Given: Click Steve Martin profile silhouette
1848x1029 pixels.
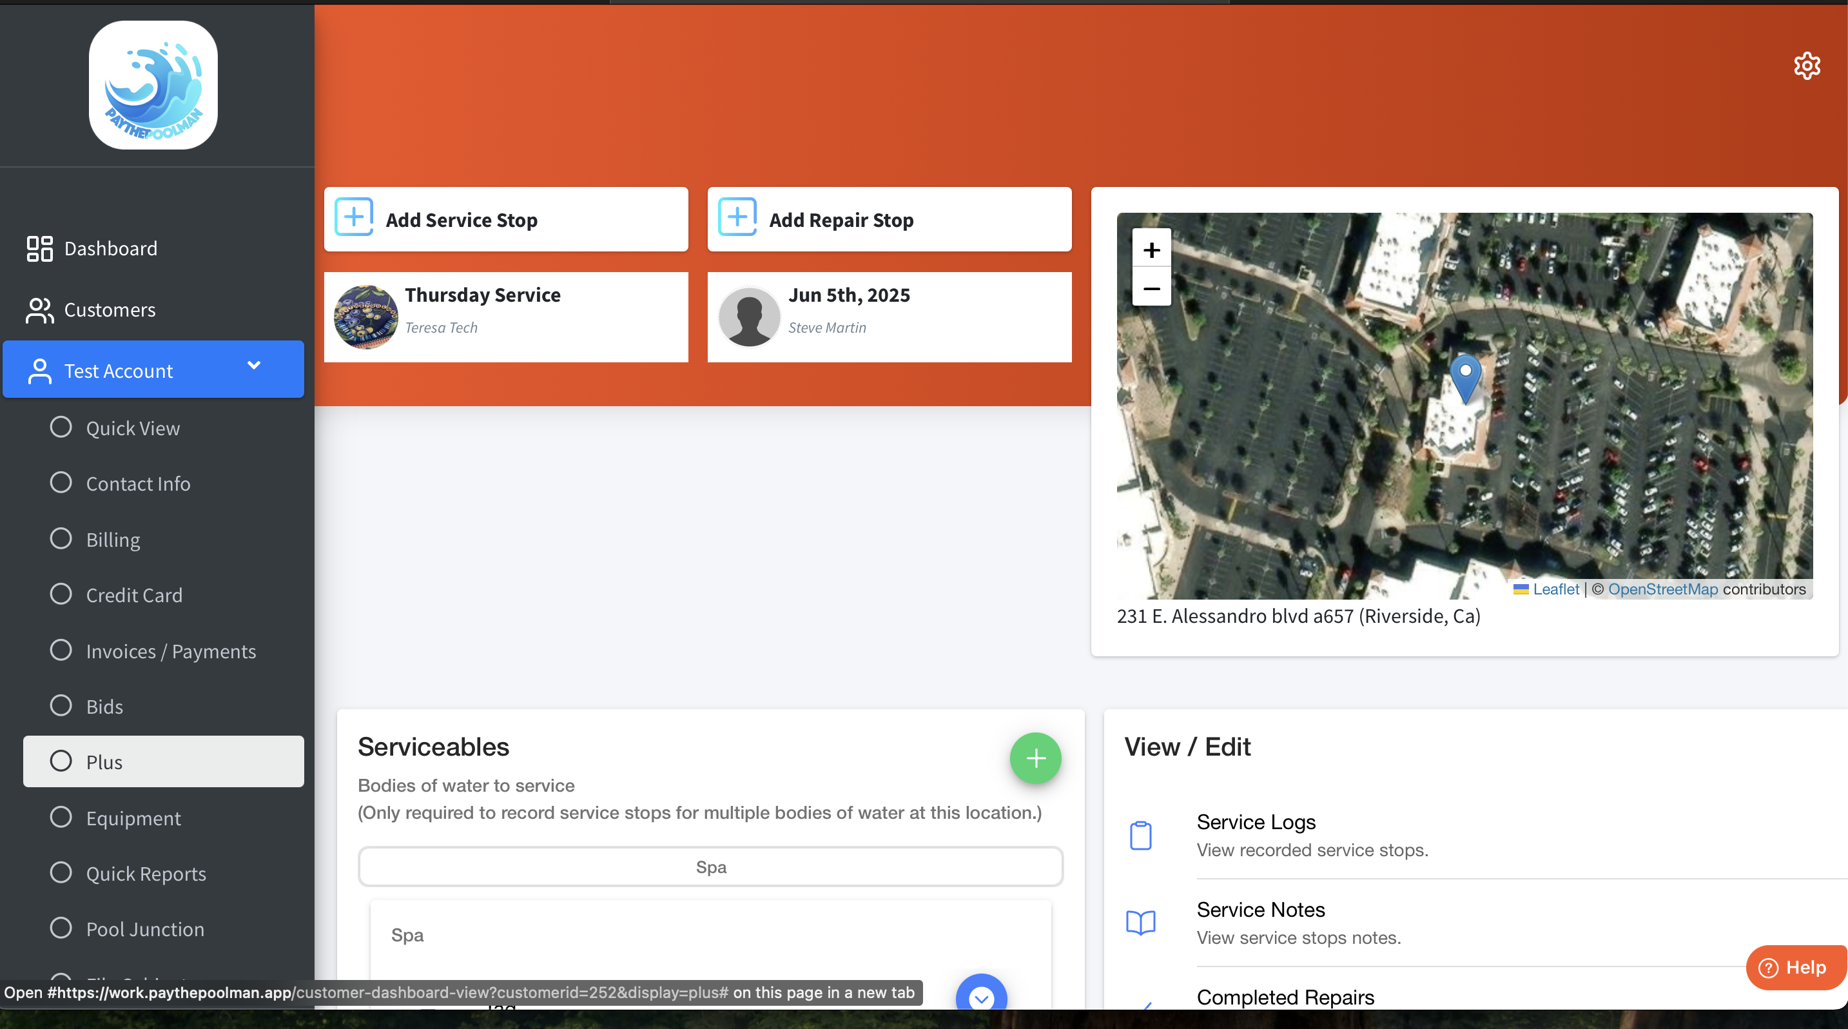Looking at the screenshot, I should pos(749,317).
